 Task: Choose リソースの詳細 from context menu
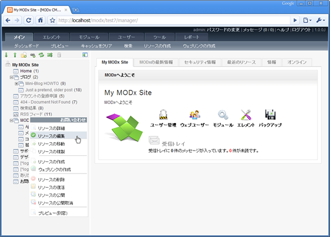59,128
